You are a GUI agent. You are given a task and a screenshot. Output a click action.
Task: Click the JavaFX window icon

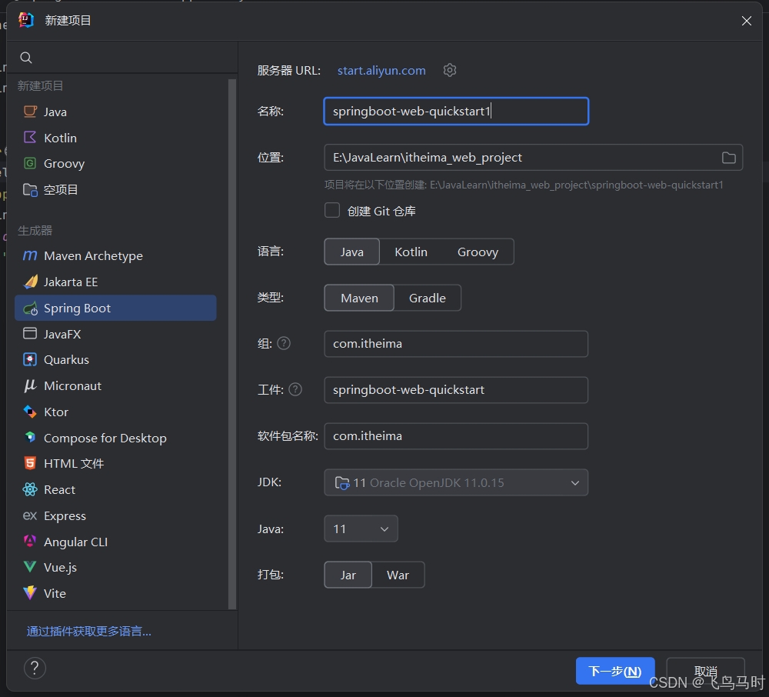point(30,334)
